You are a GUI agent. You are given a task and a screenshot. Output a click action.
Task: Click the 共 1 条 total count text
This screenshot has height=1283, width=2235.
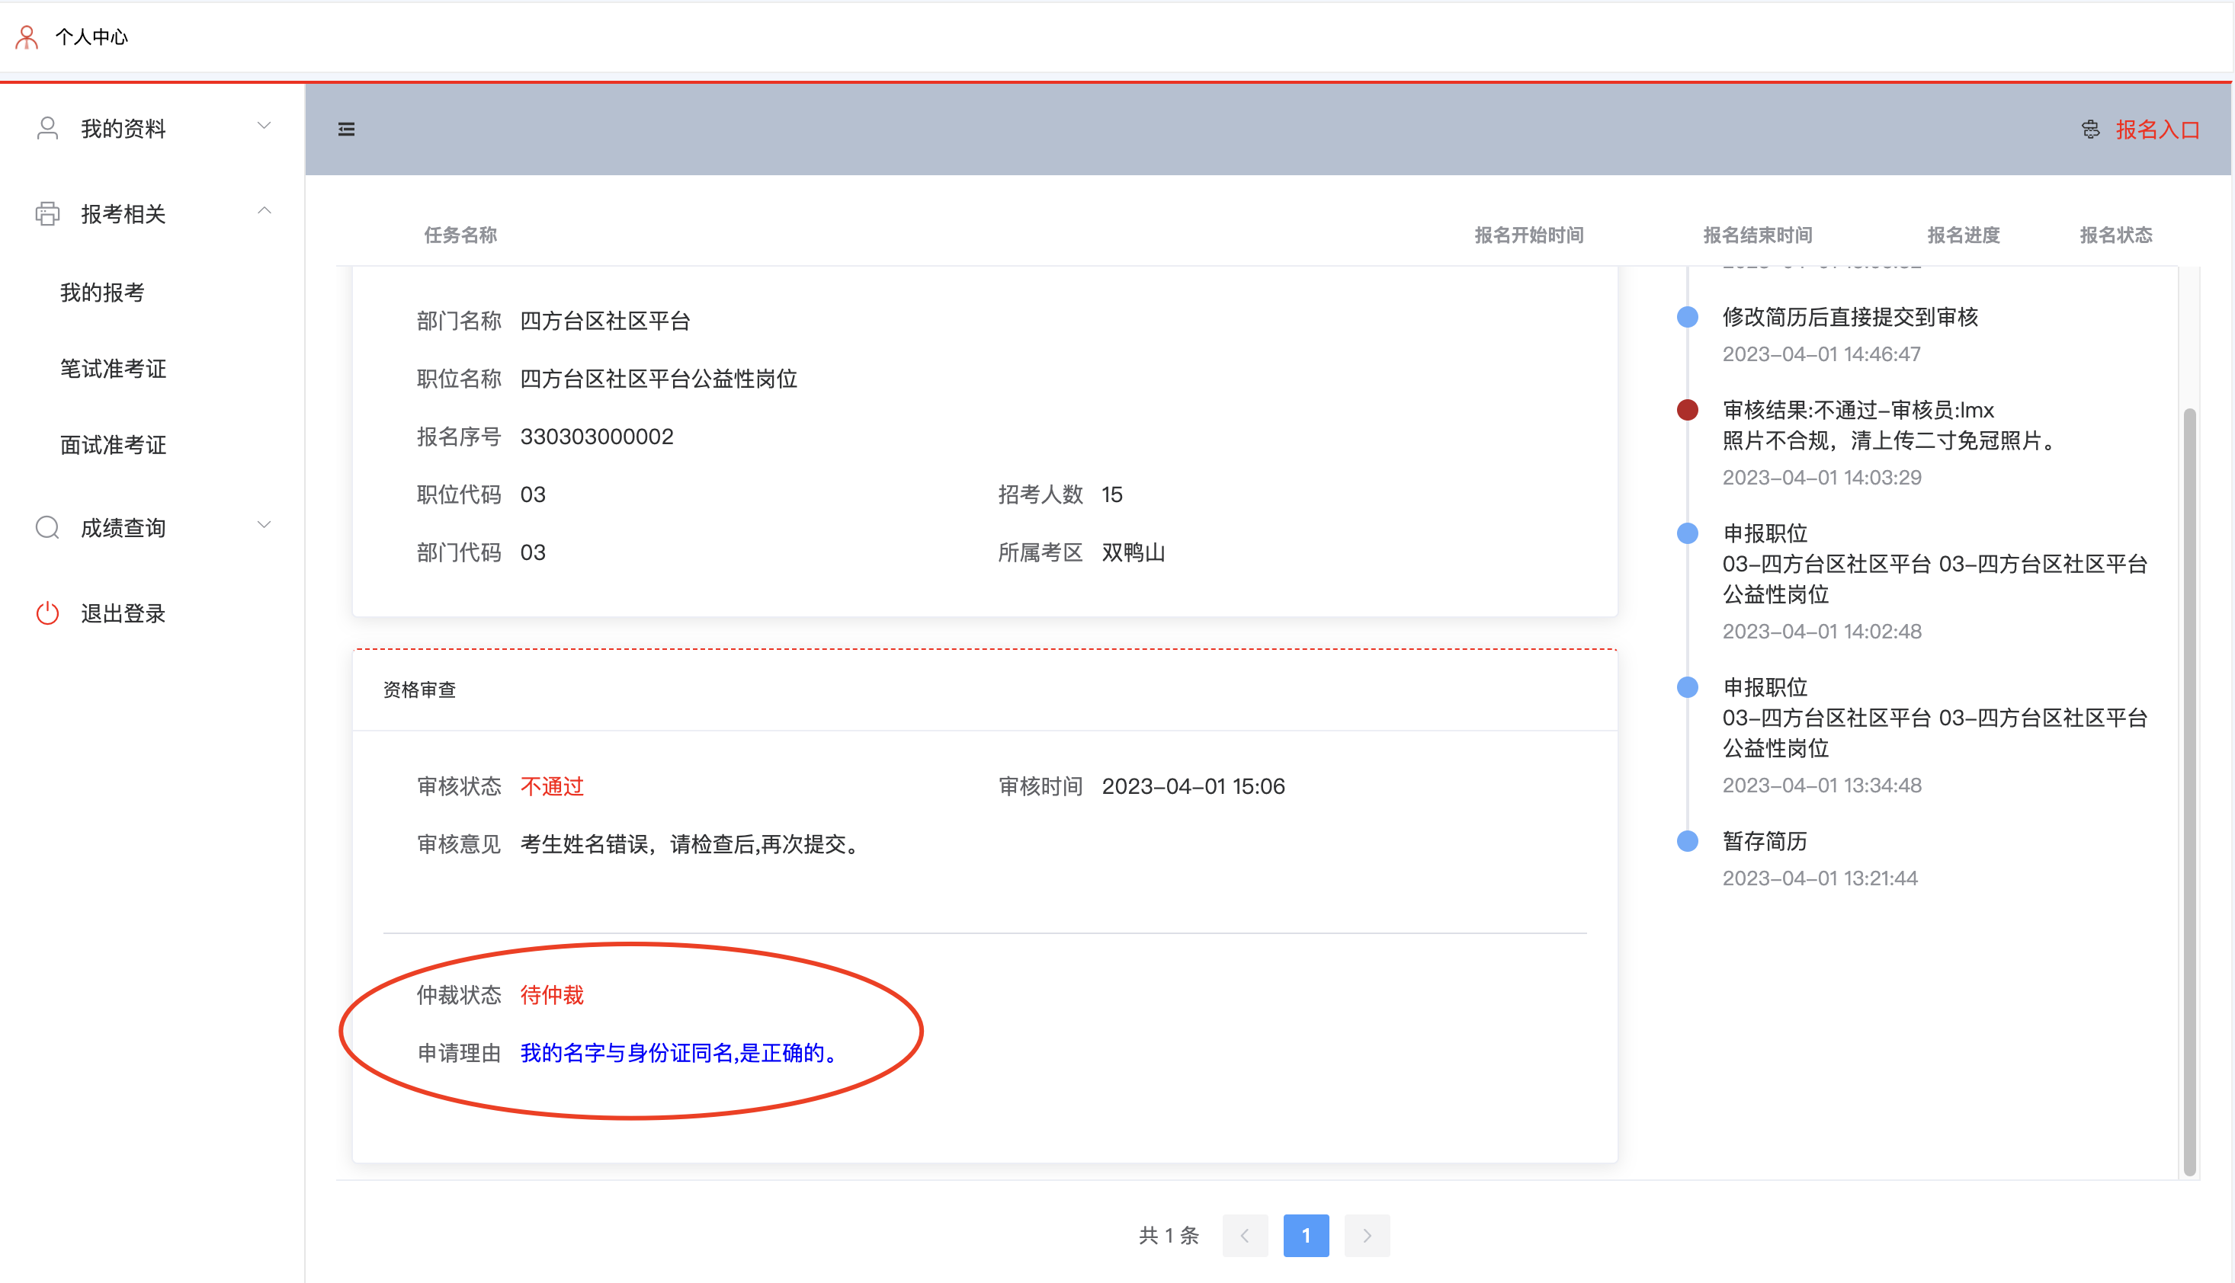coord(1169,1236)
